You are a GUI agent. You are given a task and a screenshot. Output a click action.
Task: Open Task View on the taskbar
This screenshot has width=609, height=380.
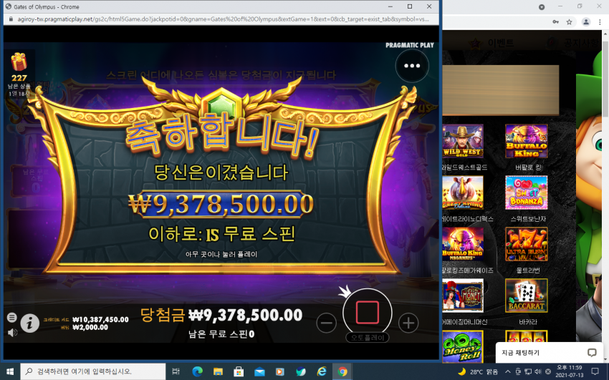pyautogui.click(x=176, y=371)
